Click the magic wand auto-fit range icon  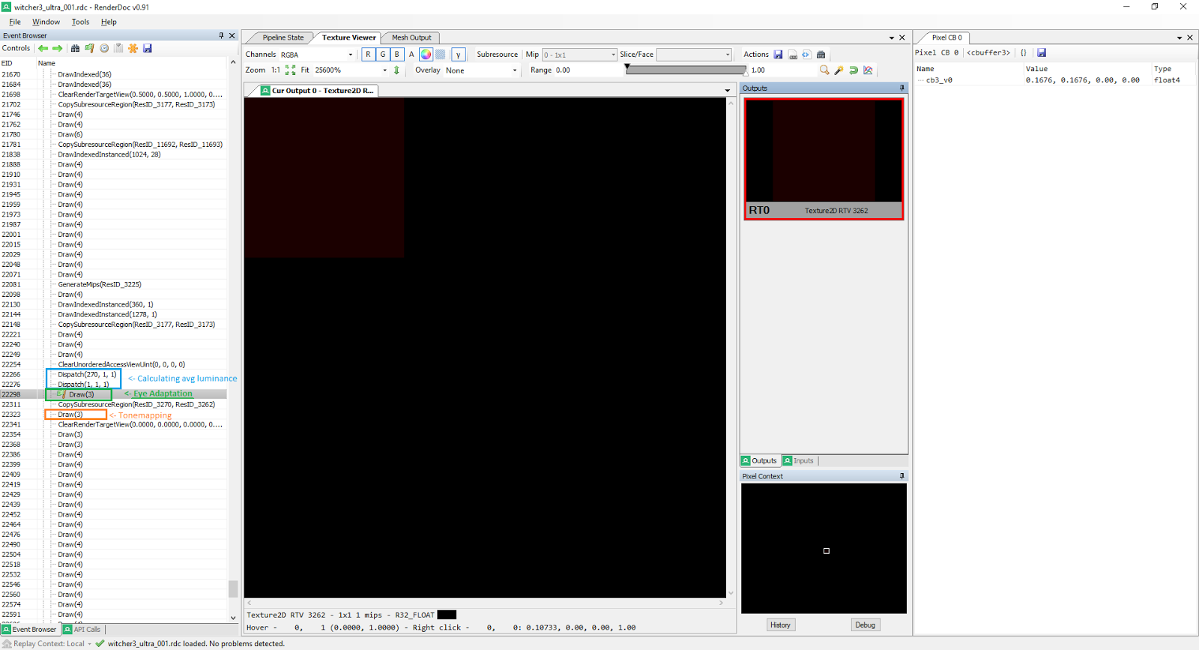[839, 70]
